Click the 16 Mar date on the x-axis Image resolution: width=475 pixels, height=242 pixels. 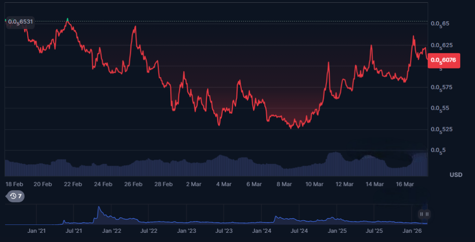pos(405,184)
